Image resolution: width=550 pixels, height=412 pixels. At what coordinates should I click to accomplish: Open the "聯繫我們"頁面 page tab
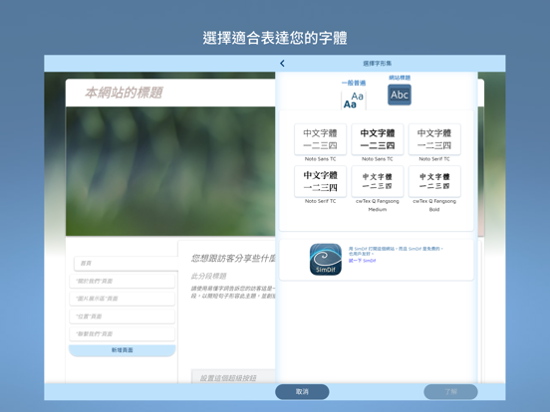123,333
